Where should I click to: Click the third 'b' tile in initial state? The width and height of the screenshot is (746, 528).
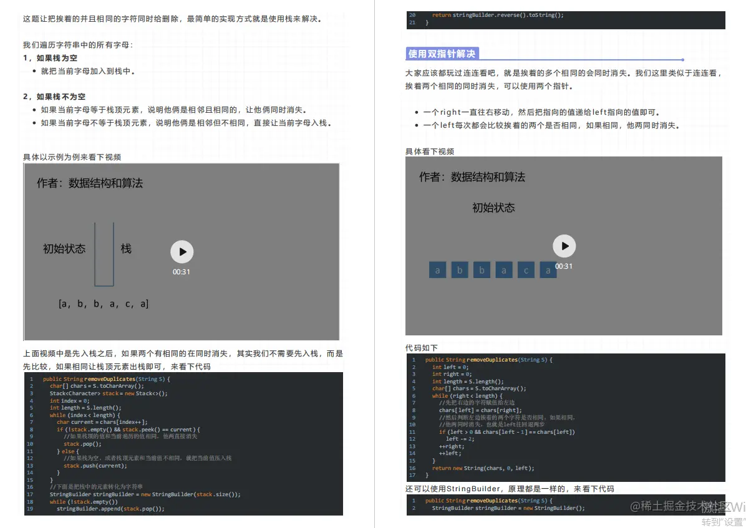[x=482, y=269]
